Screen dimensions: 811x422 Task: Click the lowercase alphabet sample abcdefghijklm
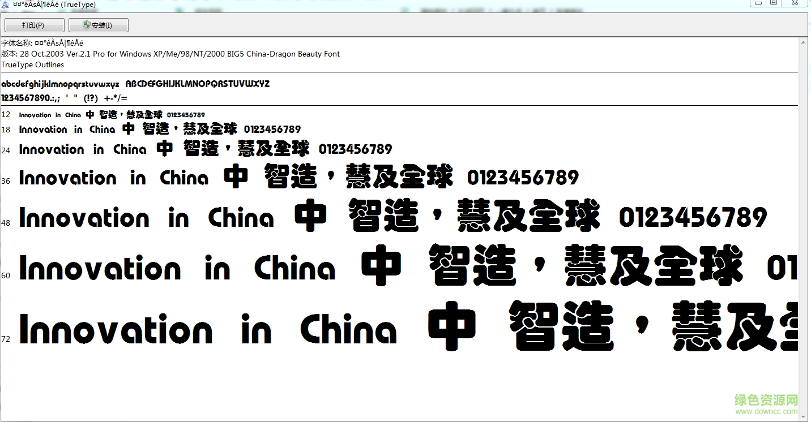pos(60,84)
